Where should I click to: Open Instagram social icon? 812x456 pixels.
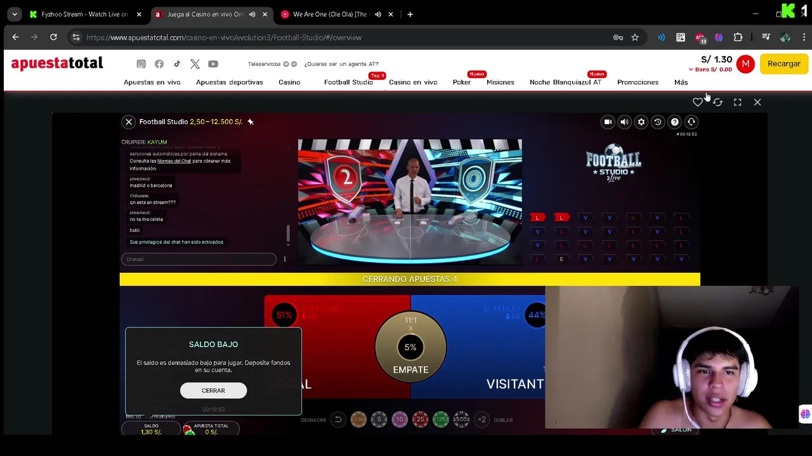pyautogui.click(x=141, y=64)
